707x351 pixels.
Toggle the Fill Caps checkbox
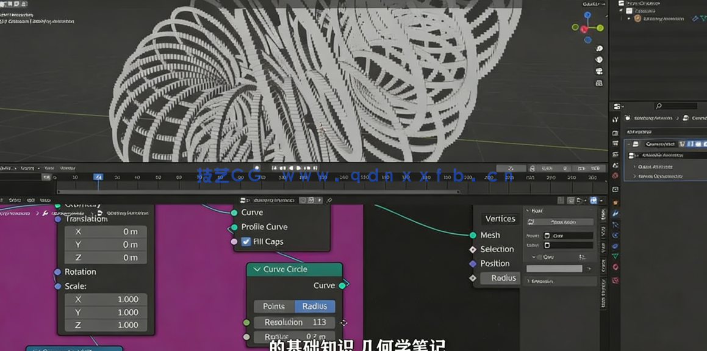(x=246, y=241)
